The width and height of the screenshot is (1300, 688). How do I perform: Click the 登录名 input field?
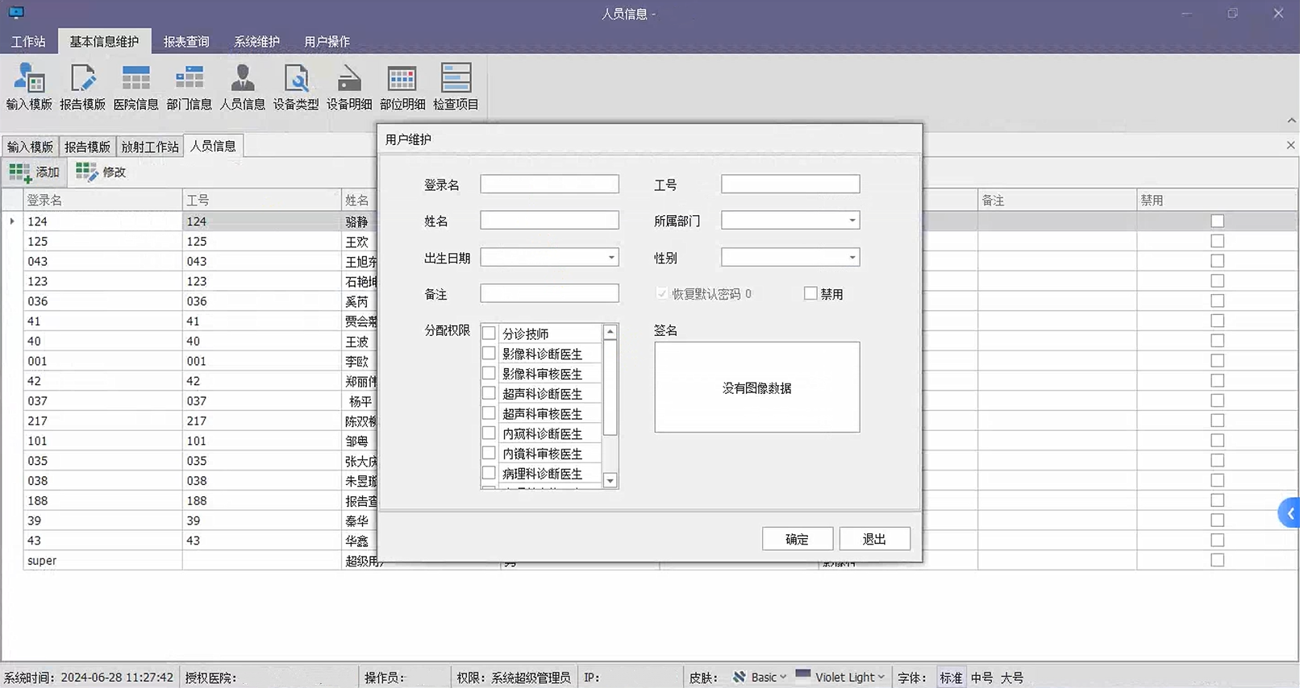click(x=549, y=184)
